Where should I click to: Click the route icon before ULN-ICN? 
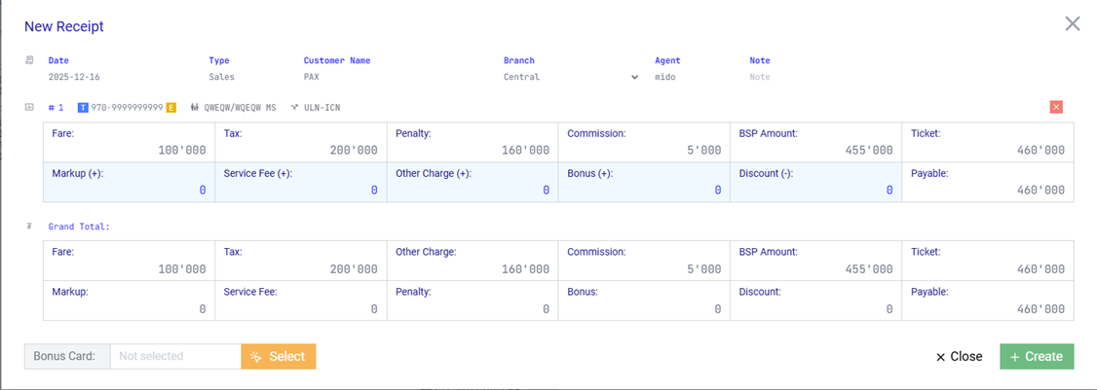294,107
